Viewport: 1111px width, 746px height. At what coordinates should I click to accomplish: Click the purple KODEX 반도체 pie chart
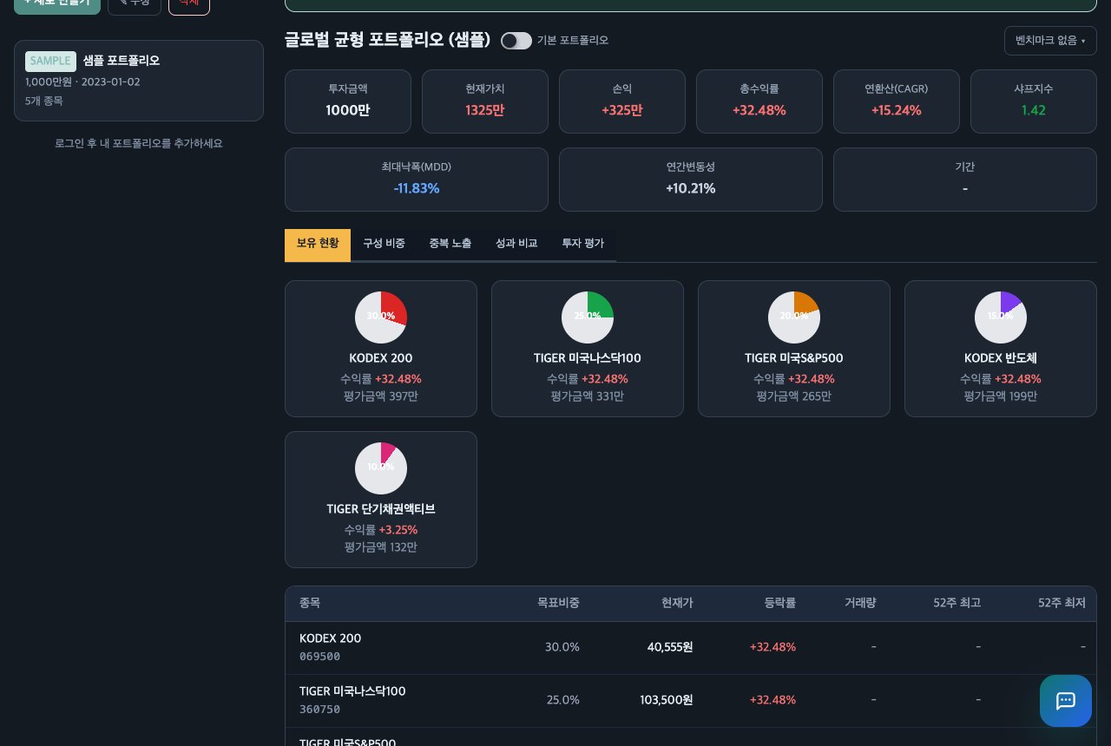1001,317
